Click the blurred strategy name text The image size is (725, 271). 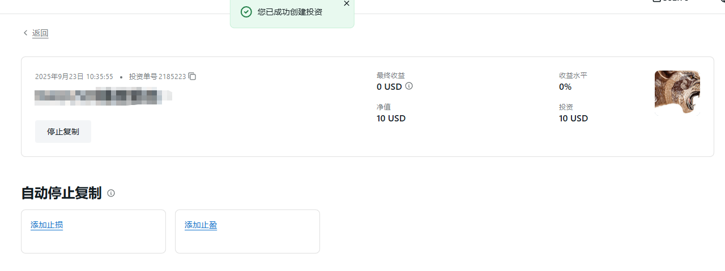click(x=103, y=97)
